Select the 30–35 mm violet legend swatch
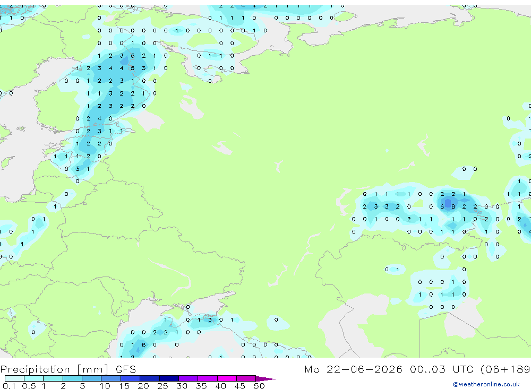 189,378
